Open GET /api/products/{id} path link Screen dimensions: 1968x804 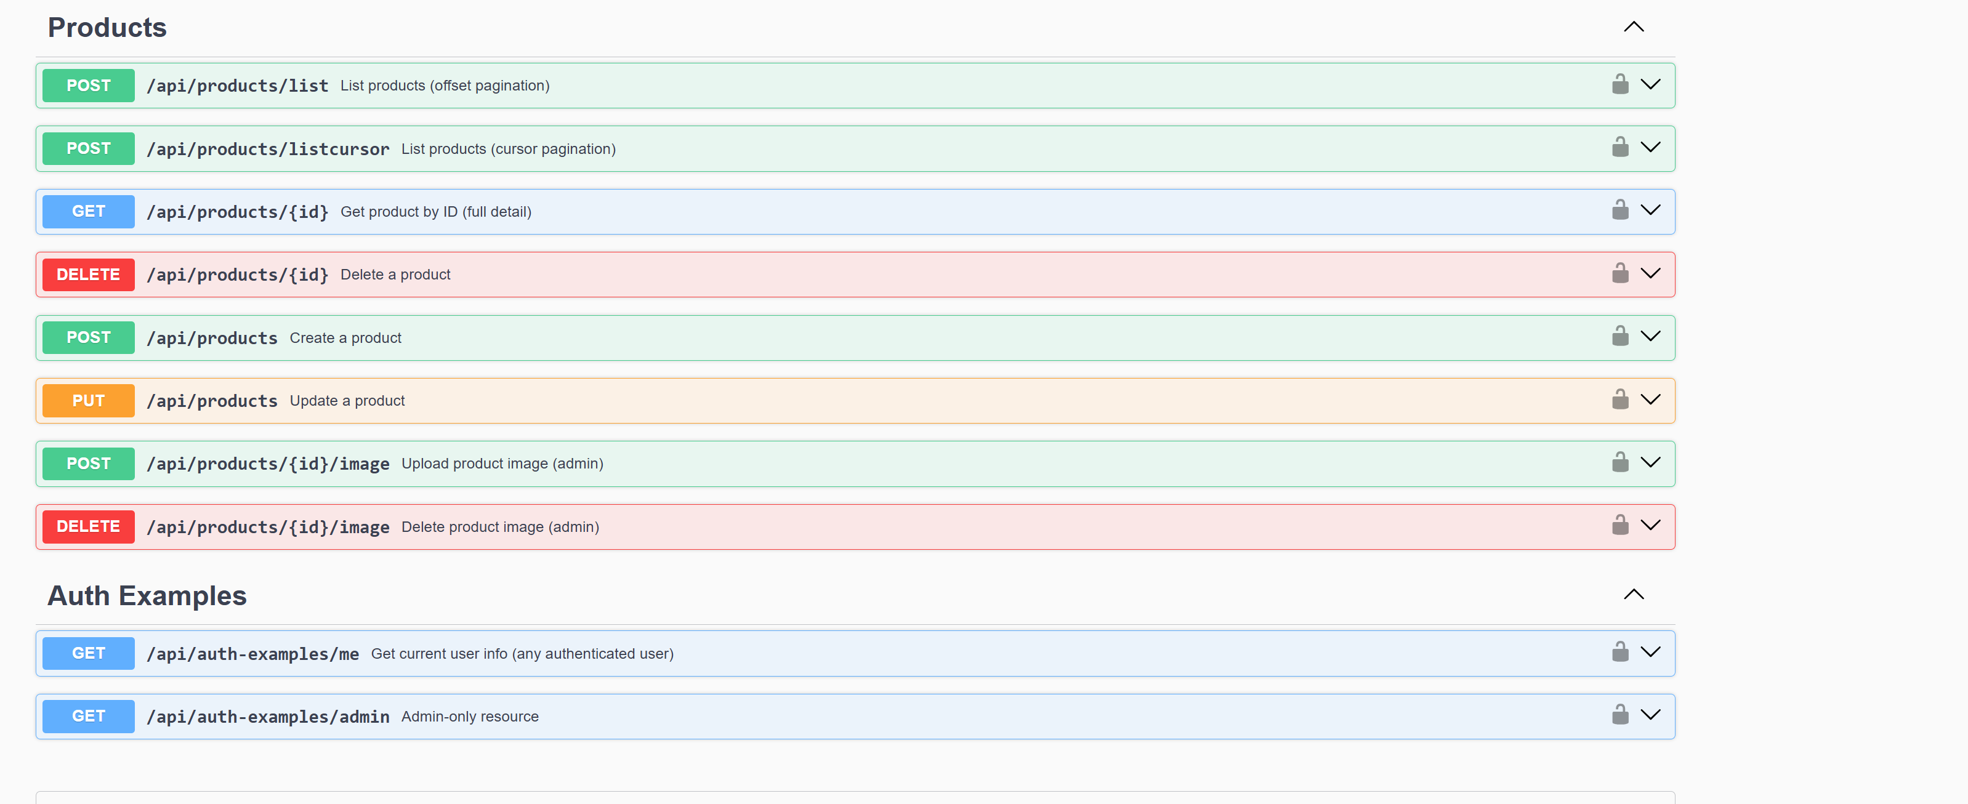click(x=238, y=212)
